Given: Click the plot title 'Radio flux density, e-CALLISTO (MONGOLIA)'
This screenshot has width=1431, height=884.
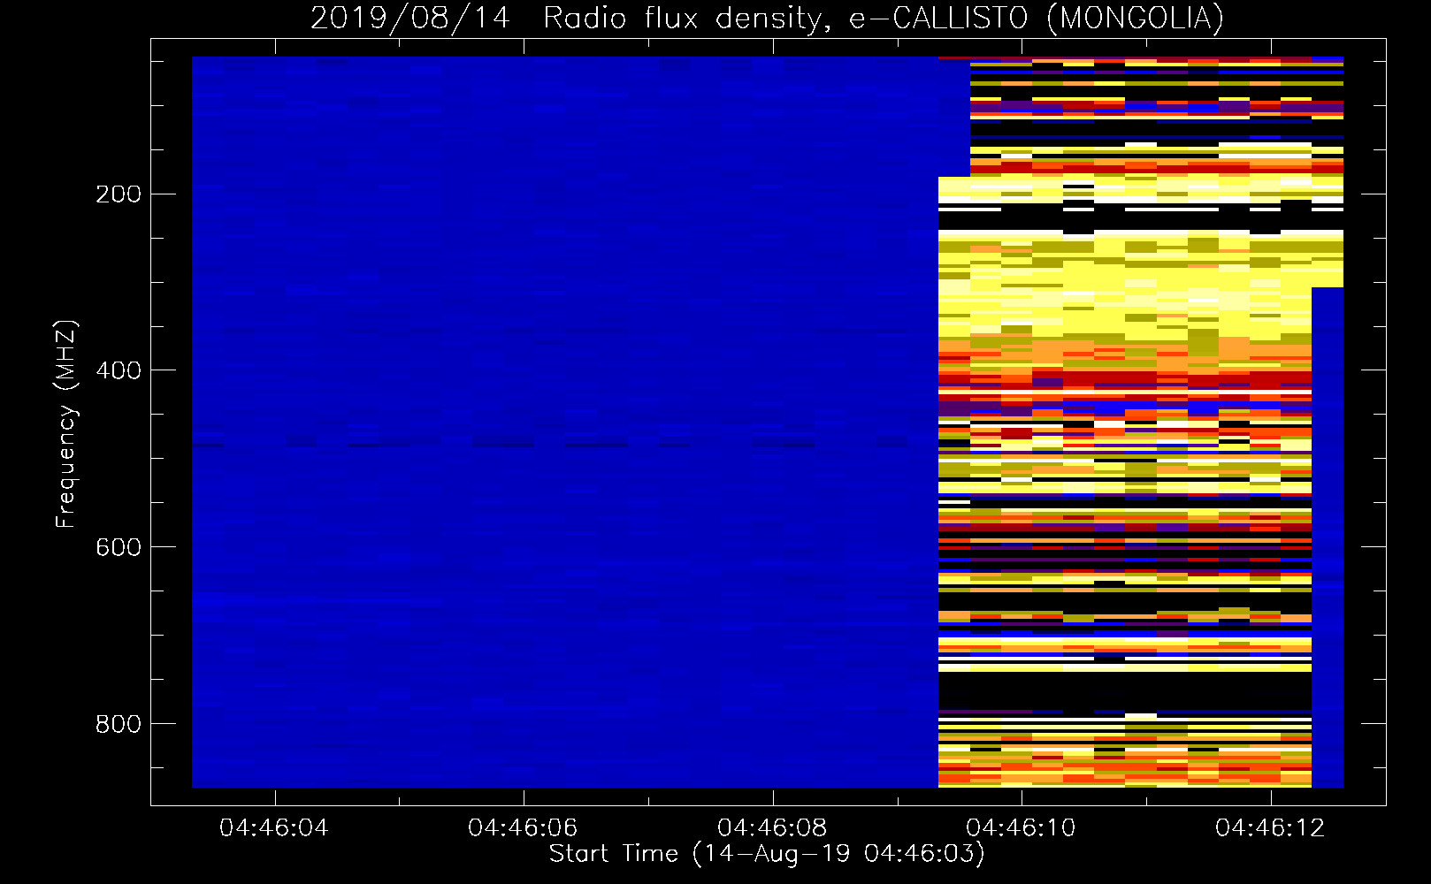Looking at the screenshot, I should 883,18.
